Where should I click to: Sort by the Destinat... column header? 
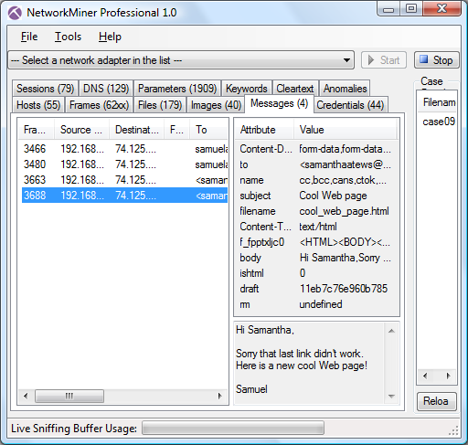click(x=136, y=130)
